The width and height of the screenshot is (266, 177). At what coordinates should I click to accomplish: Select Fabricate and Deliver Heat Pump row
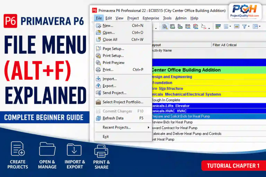pyautogui.click(x=209, y=134)
